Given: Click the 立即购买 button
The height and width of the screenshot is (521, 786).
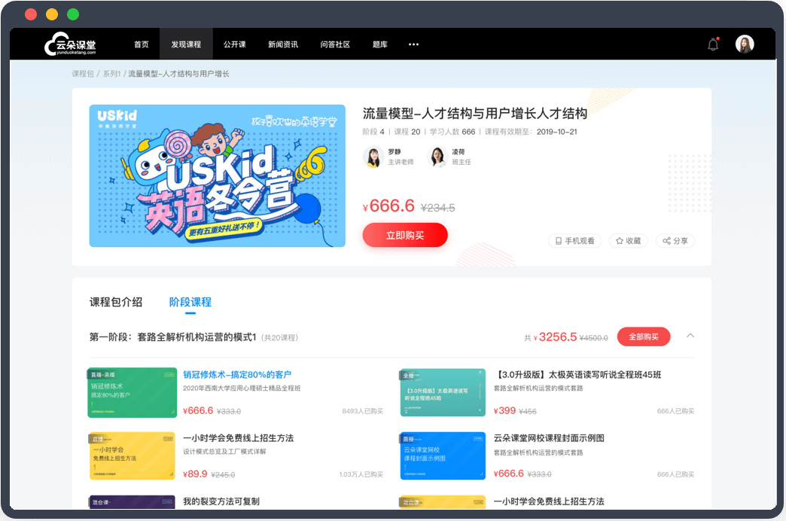Looking at the screenshot, I should click(x=405, y=235).
